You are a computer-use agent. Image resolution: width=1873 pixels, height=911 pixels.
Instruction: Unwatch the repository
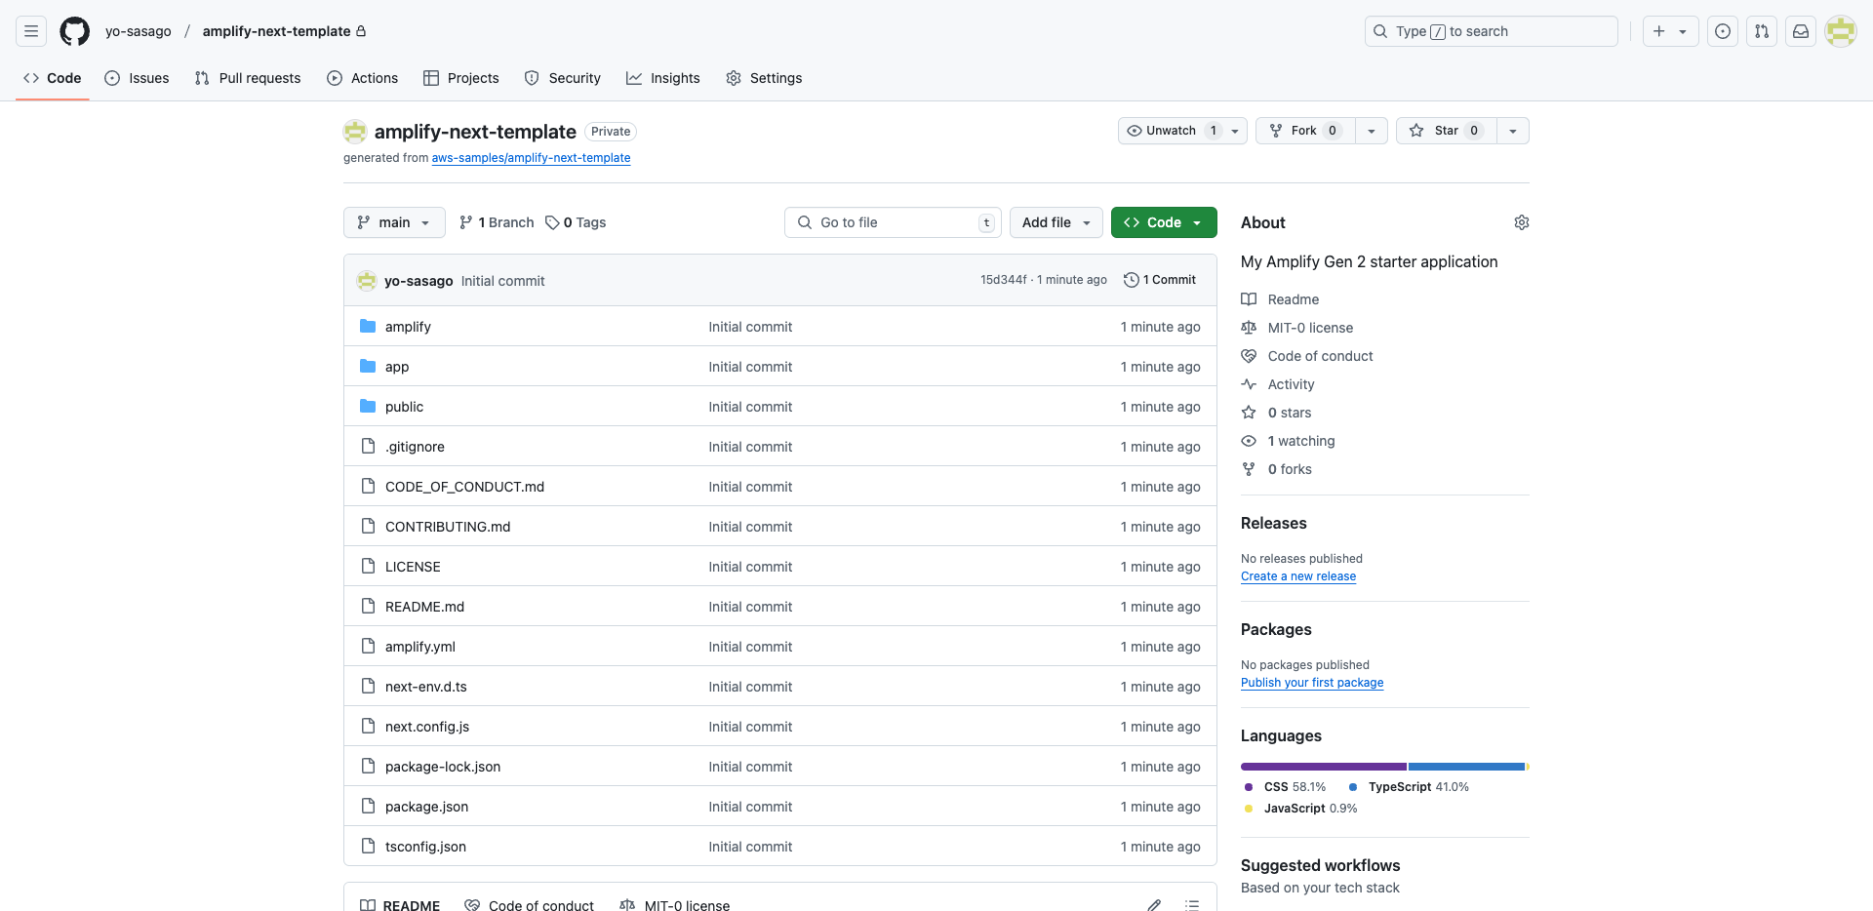click(1182, 131)
